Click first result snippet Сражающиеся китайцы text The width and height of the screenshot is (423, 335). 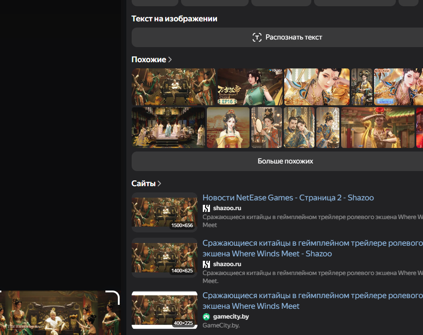pos(313,221)
